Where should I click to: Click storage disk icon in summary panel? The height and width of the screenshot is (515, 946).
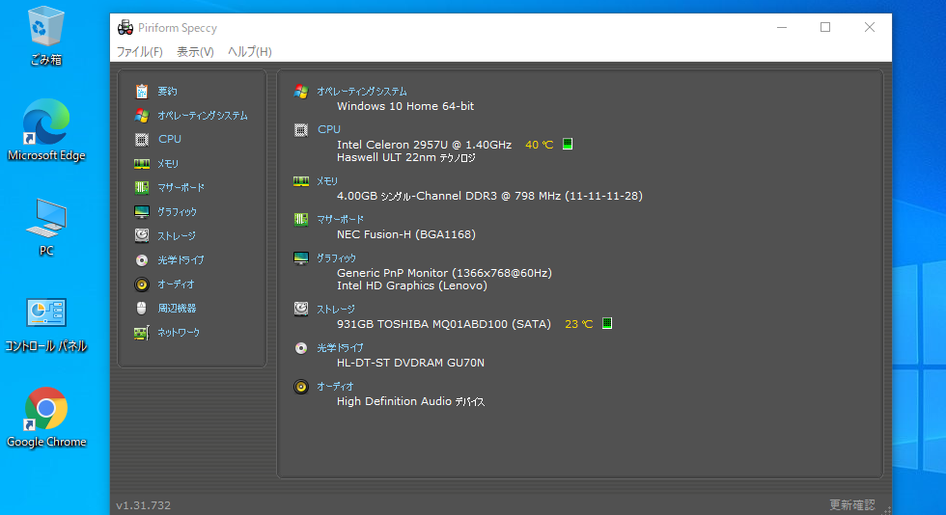point(301,309)
